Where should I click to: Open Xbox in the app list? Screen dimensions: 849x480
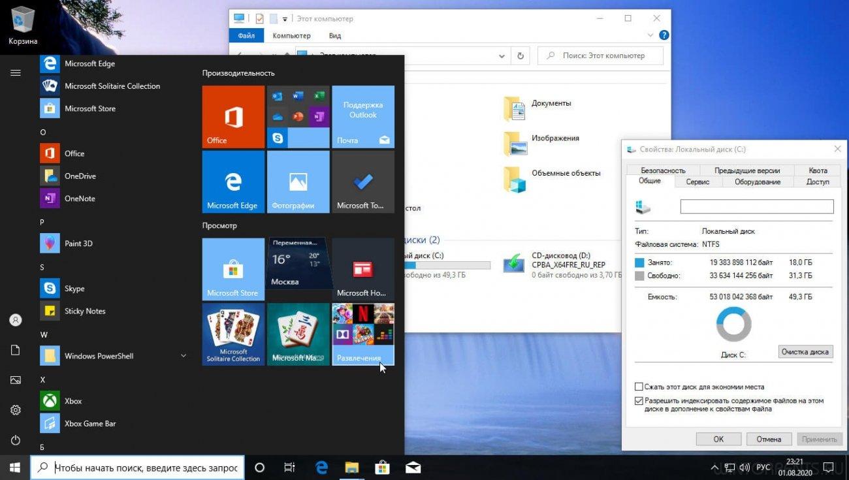click(113, 401)
